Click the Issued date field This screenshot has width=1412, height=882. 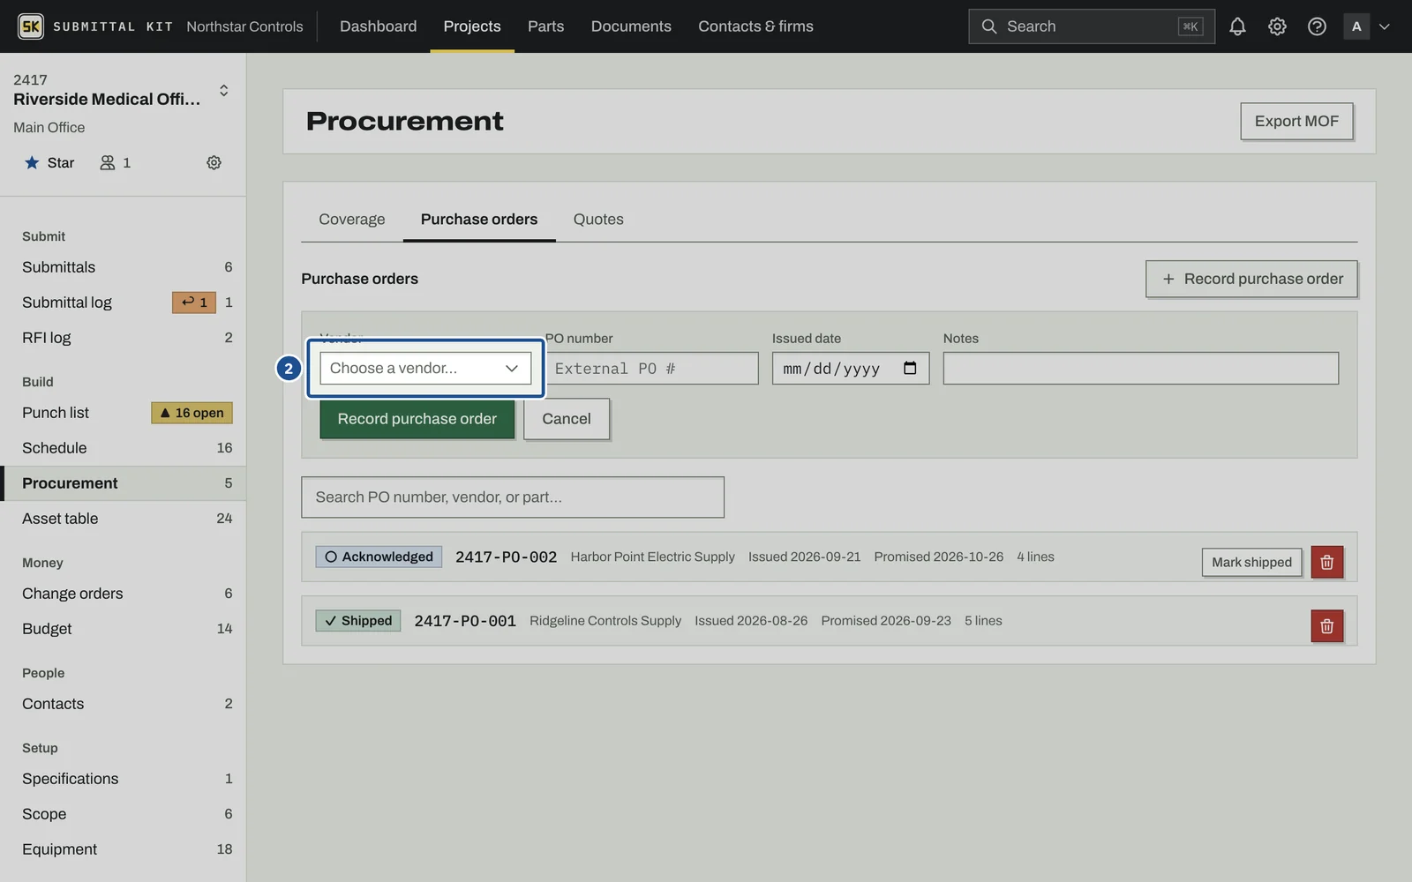coord(851,368)
